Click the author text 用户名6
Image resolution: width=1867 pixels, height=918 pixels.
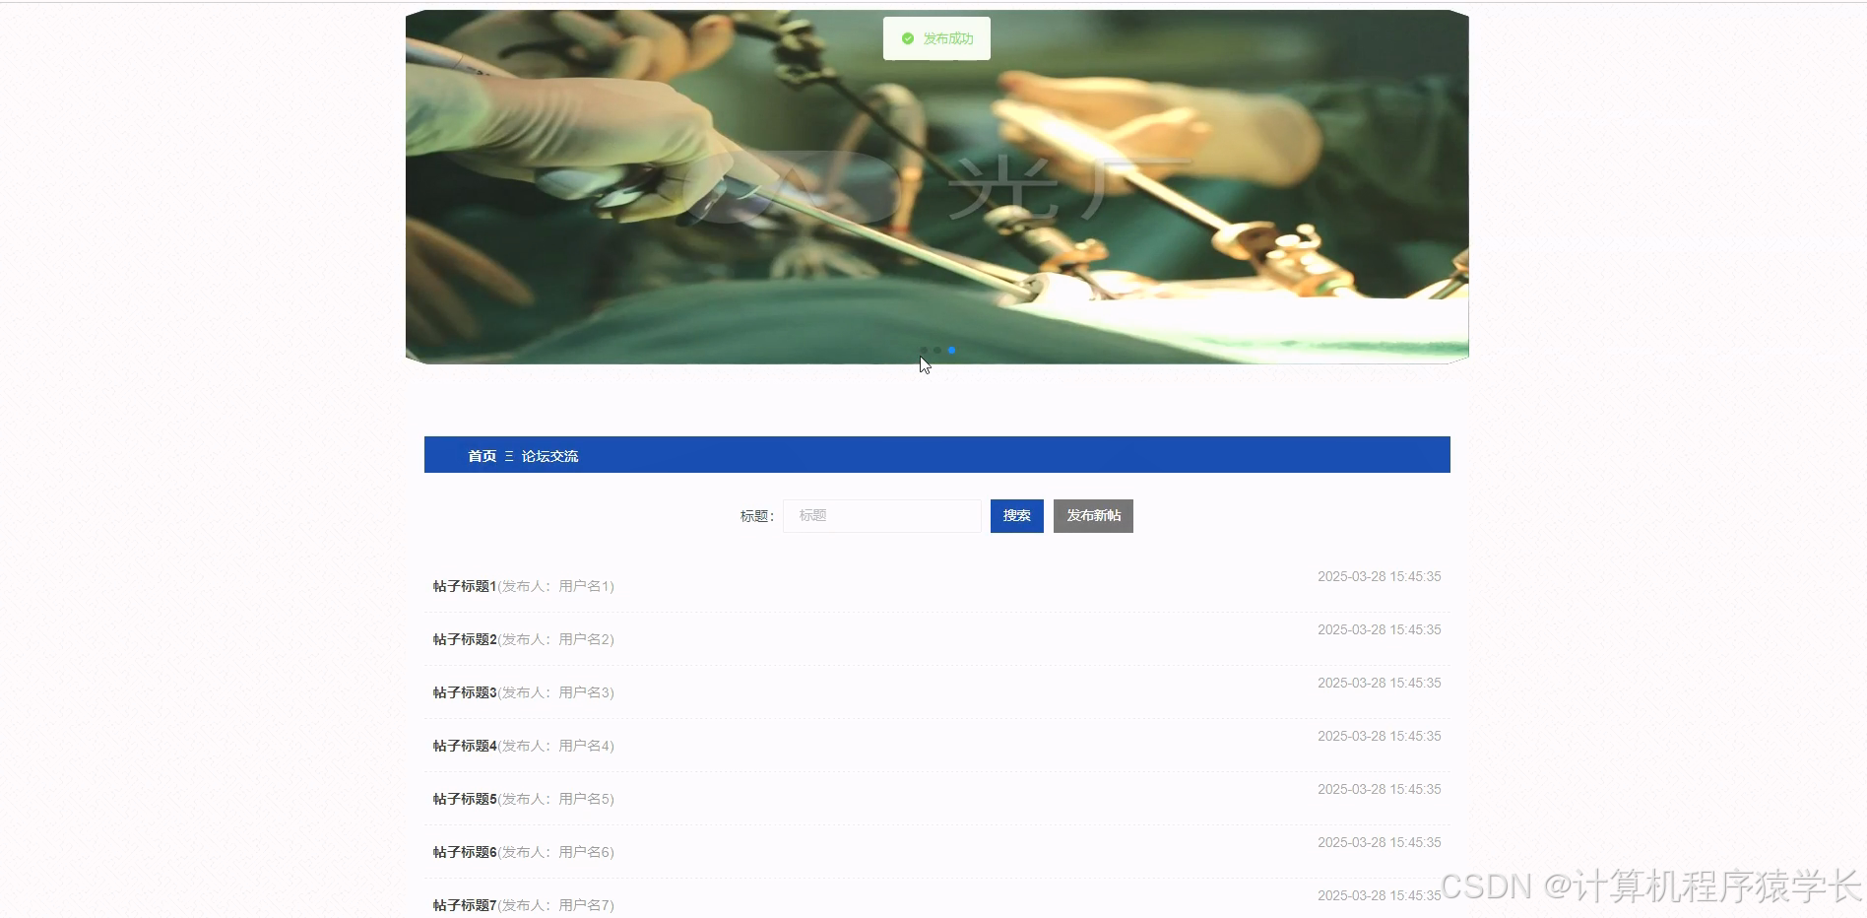[584, 852]
